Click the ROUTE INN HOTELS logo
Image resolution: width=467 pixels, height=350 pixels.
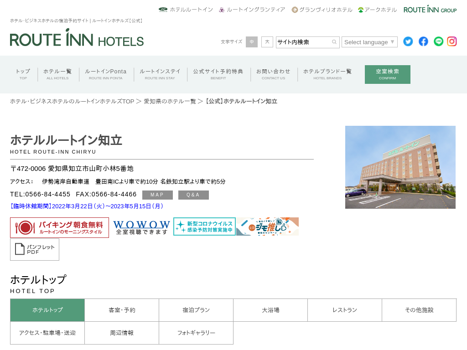[x=77, y=38]
